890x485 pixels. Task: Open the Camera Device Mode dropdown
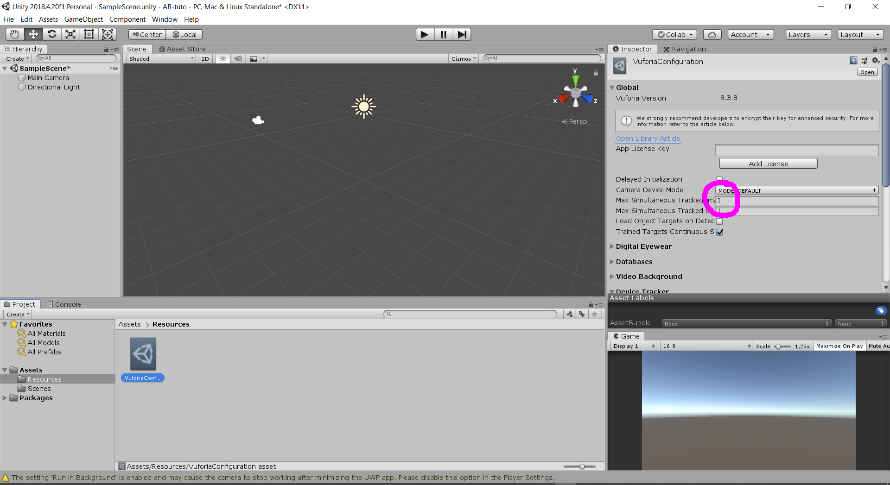click(x=796, y=190)
